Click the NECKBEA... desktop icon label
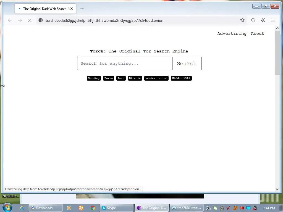The height and width of the screenshot is (212, 283). click(11, 196)
